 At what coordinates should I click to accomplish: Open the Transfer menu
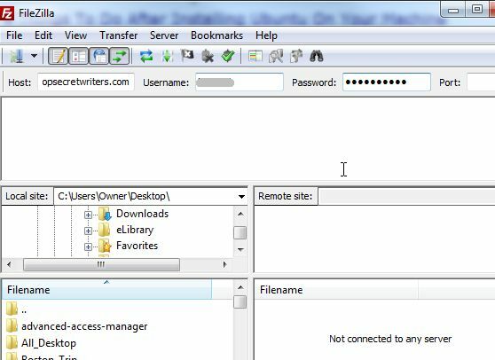[x=118, y=35]
